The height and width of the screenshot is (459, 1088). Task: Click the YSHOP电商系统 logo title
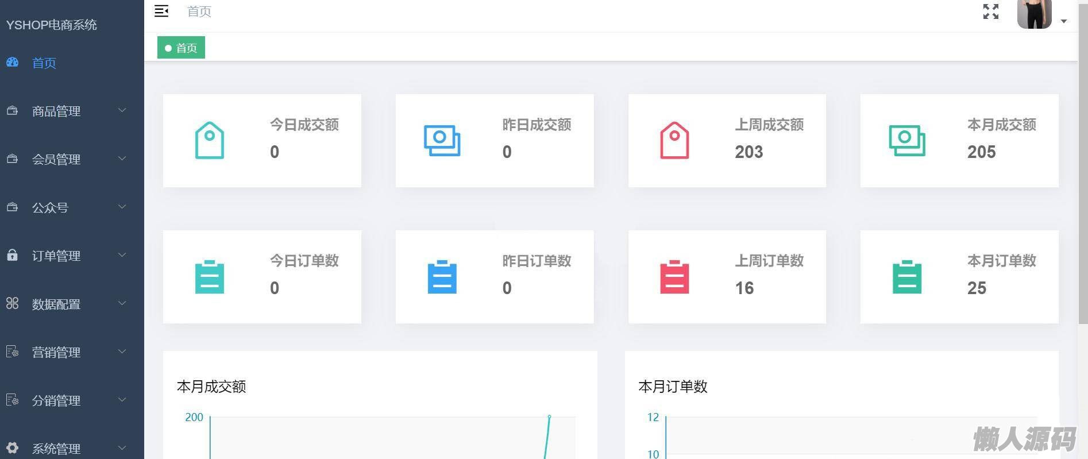(x=52, y=25)
